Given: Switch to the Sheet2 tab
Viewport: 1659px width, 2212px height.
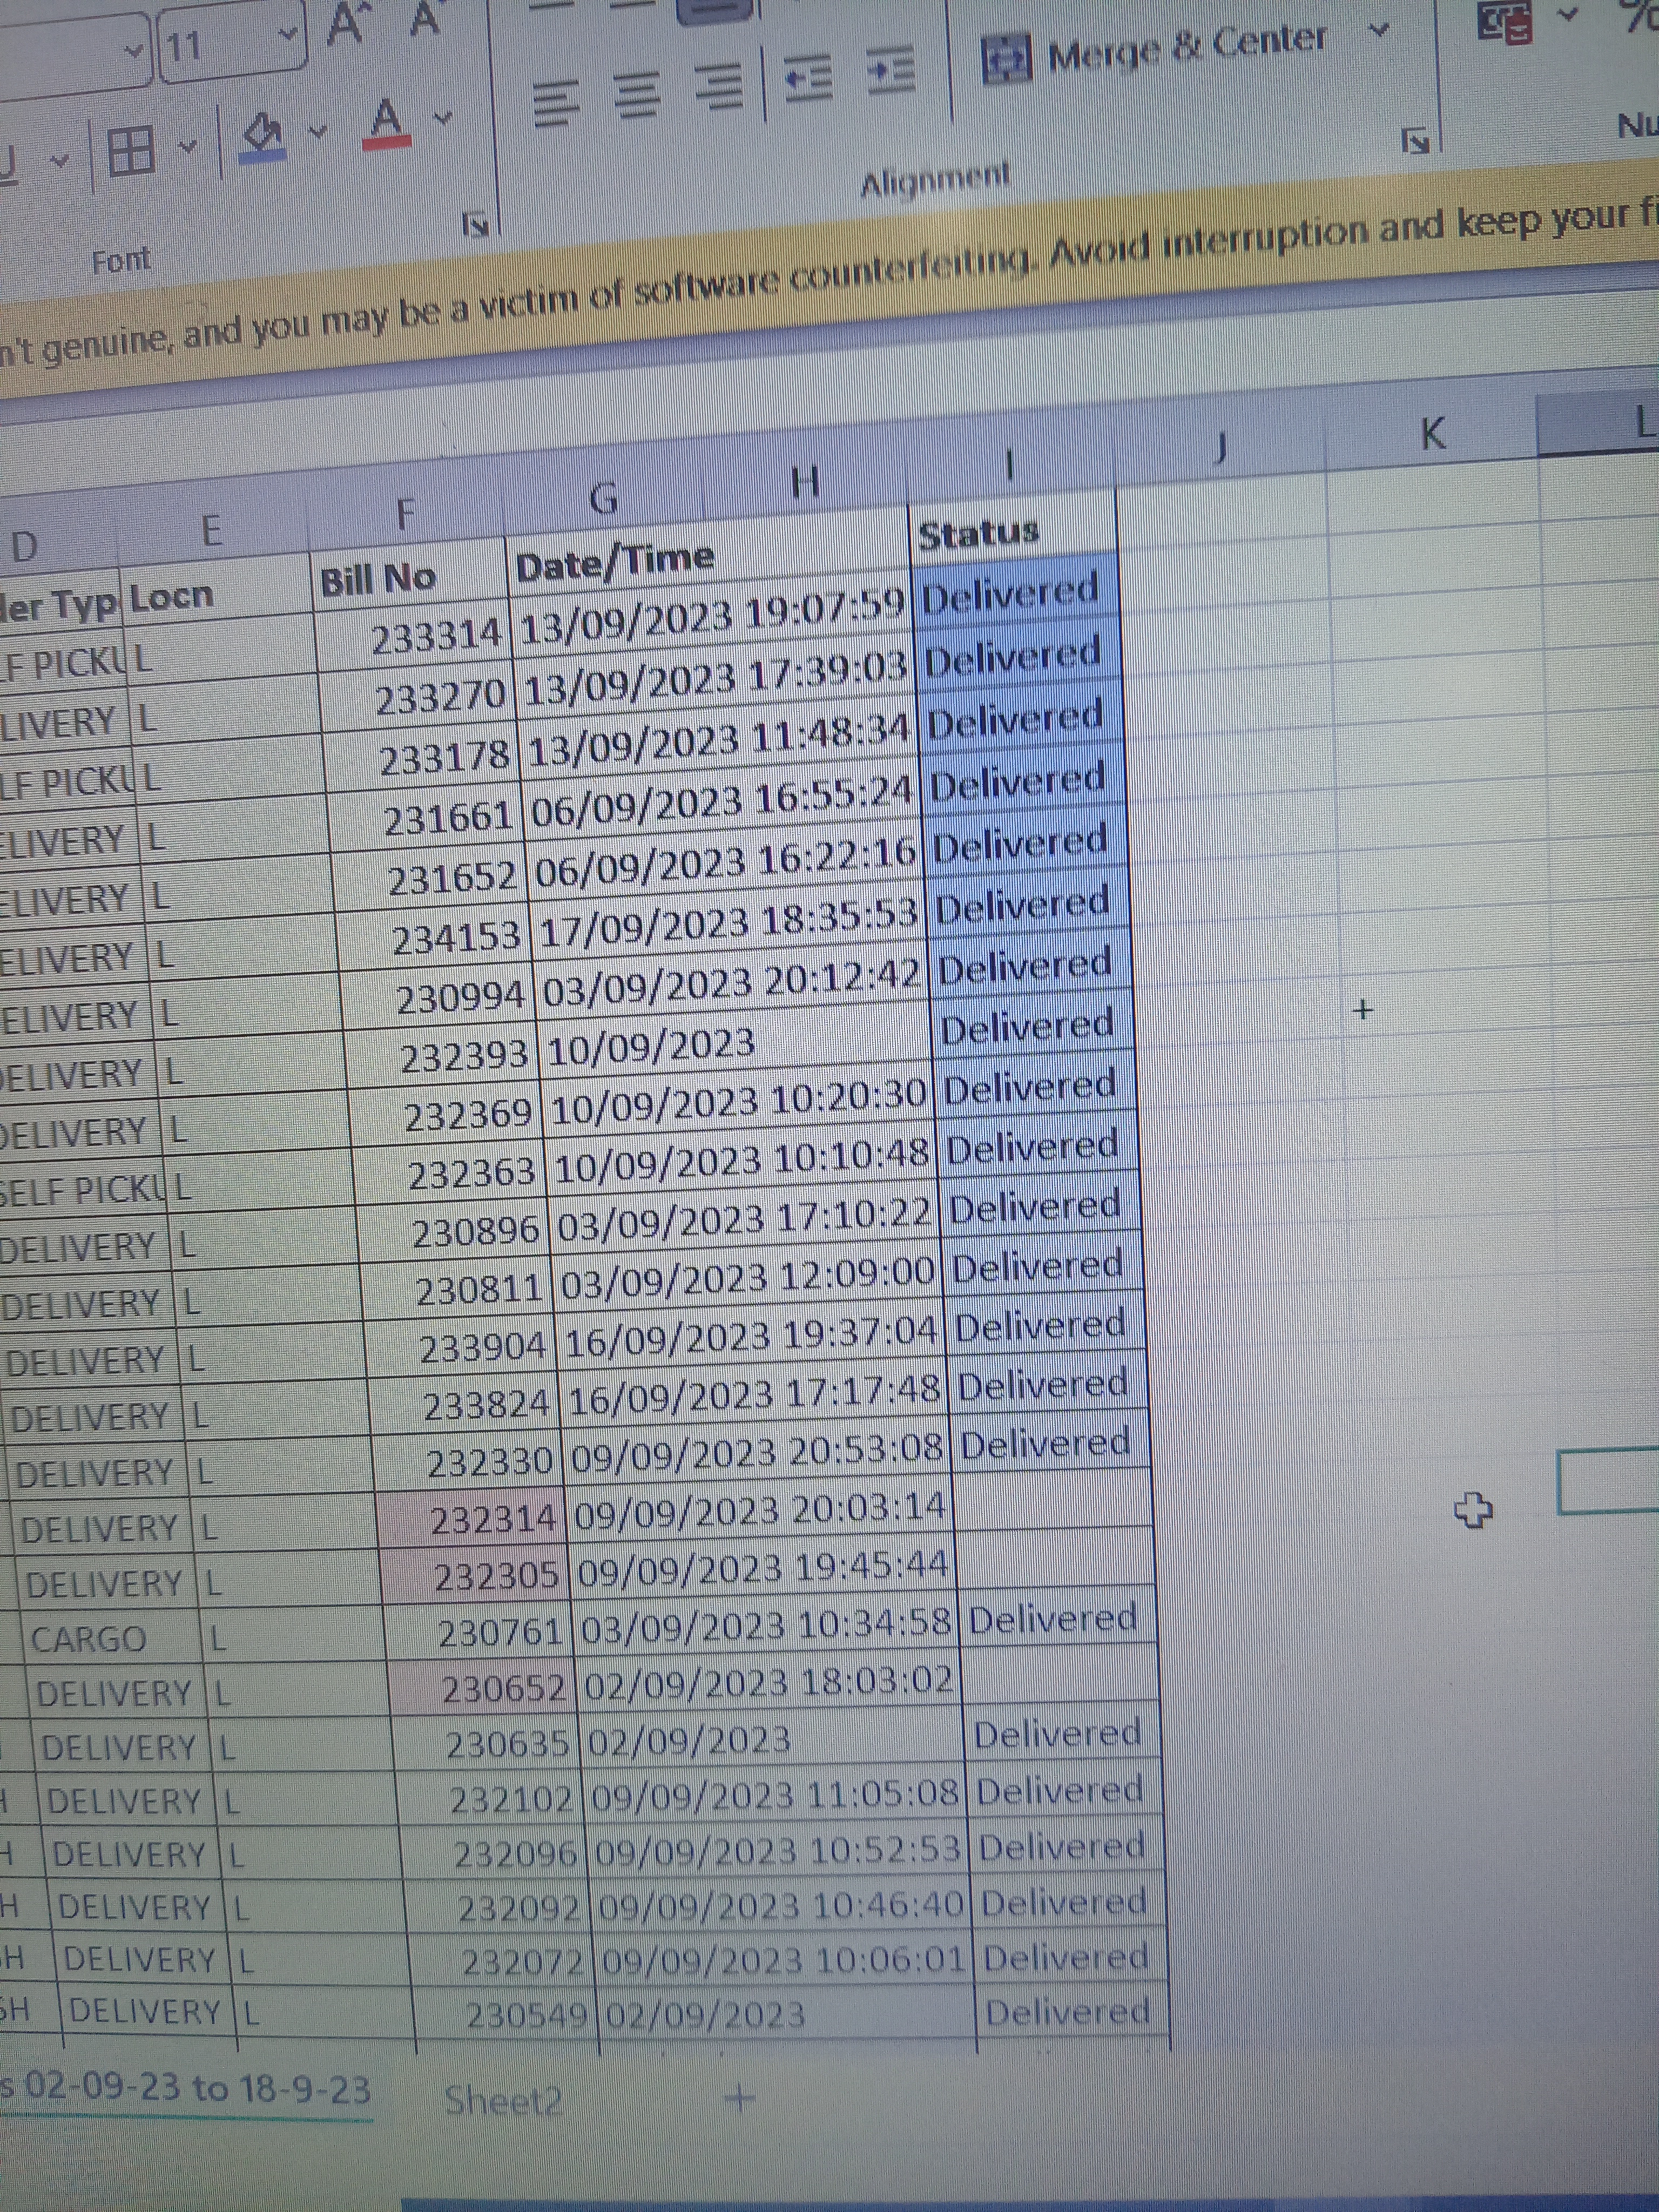Looking at the screenshot, I should [504, 2100].
